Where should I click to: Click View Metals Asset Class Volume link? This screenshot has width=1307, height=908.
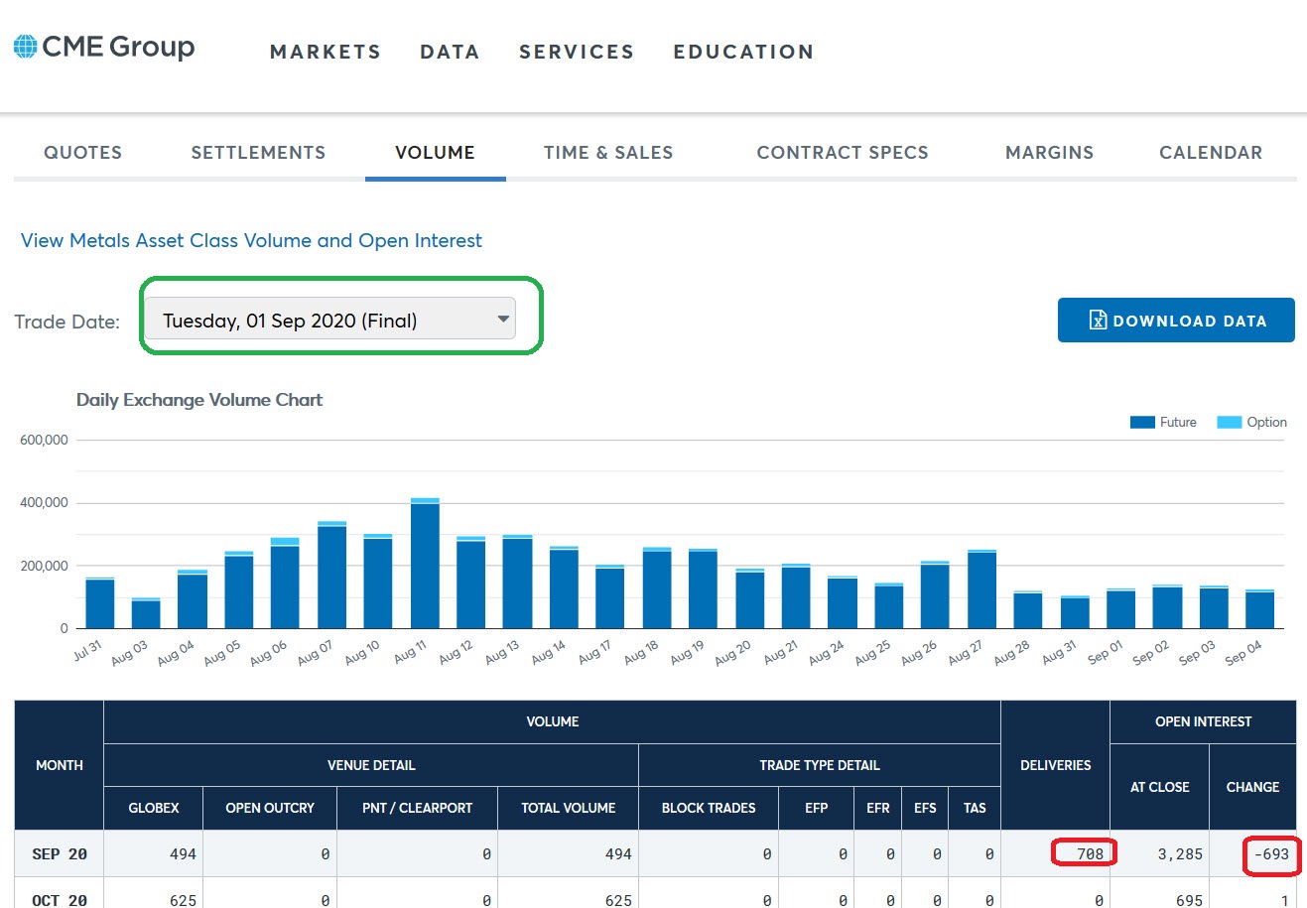point(251,240)
